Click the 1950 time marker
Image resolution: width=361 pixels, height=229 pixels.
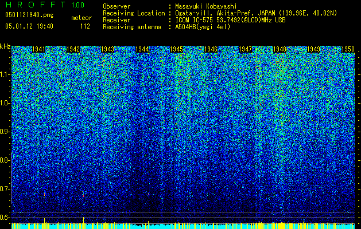tap(348, 49)
